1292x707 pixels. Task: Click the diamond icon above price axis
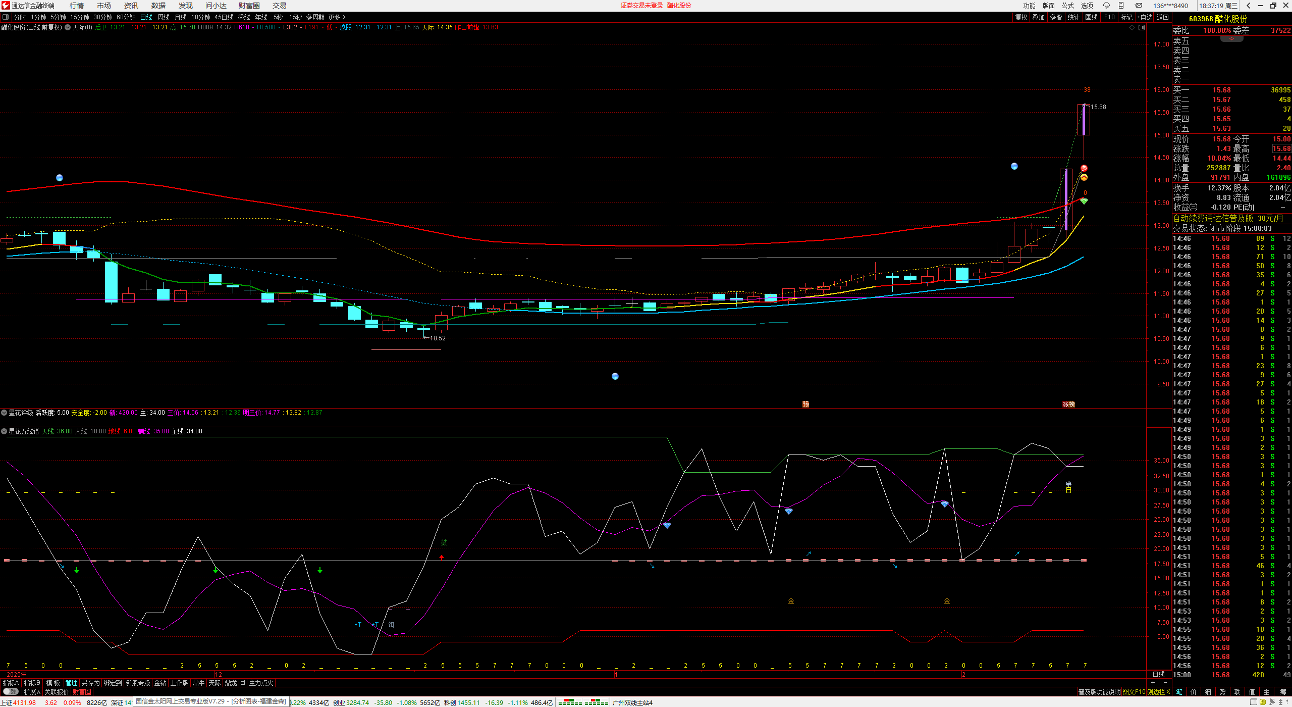point(1132,28)
